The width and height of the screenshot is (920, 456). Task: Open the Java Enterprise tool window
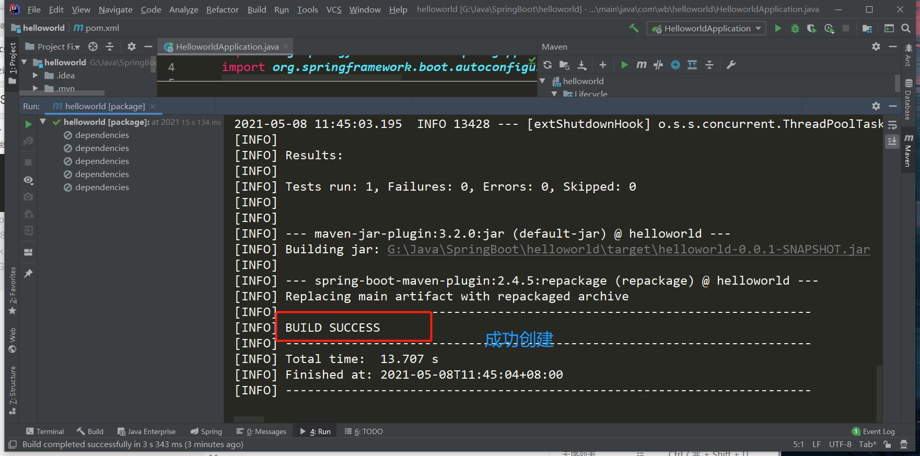pos(146,431)
